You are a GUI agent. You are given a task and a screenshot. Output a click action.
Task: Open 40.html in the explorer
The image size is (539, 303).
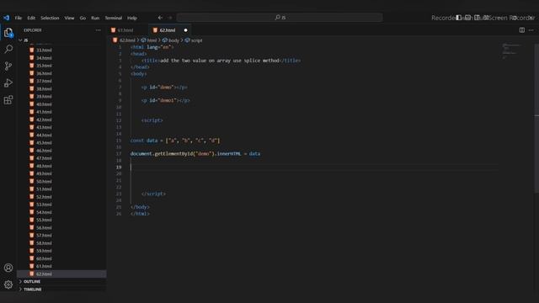pos(44,104)
